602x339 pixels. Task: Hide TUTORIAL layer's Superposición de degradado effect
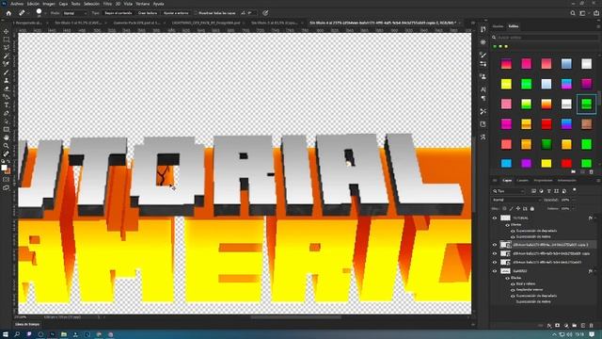(513, 231)
